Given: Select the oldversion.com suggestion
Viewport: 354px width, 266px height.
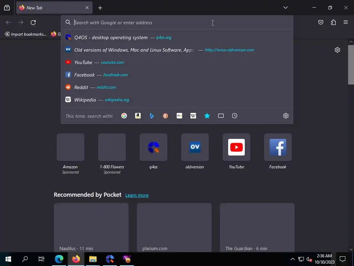Looking at the screenshot, I should coord(177,50).
